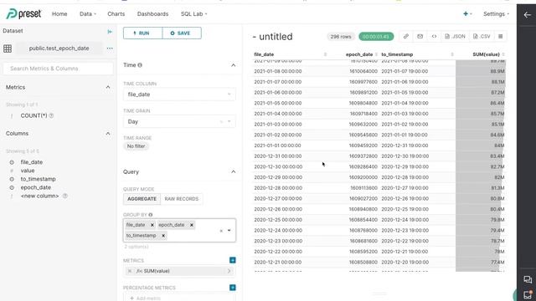The height and width of the screenshot is (301, 536).
Task: Collapse the Metrics list section
Action: (x=108, y=87)
